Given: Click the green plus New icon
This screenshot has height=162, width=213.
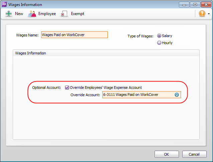Looking at the screenshot, I should coord(9,14).
